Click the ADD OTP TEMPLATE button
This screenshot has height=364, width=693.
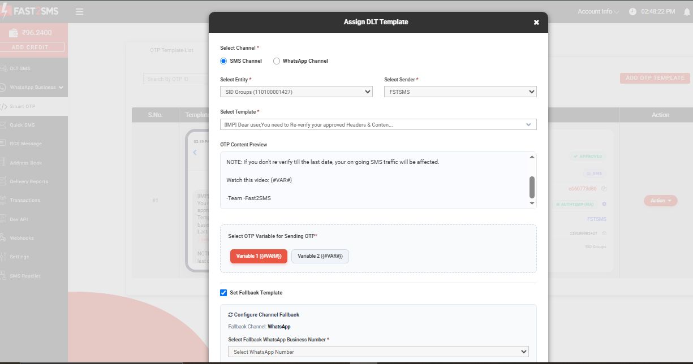pyautogui.click(x=655, y=78)
